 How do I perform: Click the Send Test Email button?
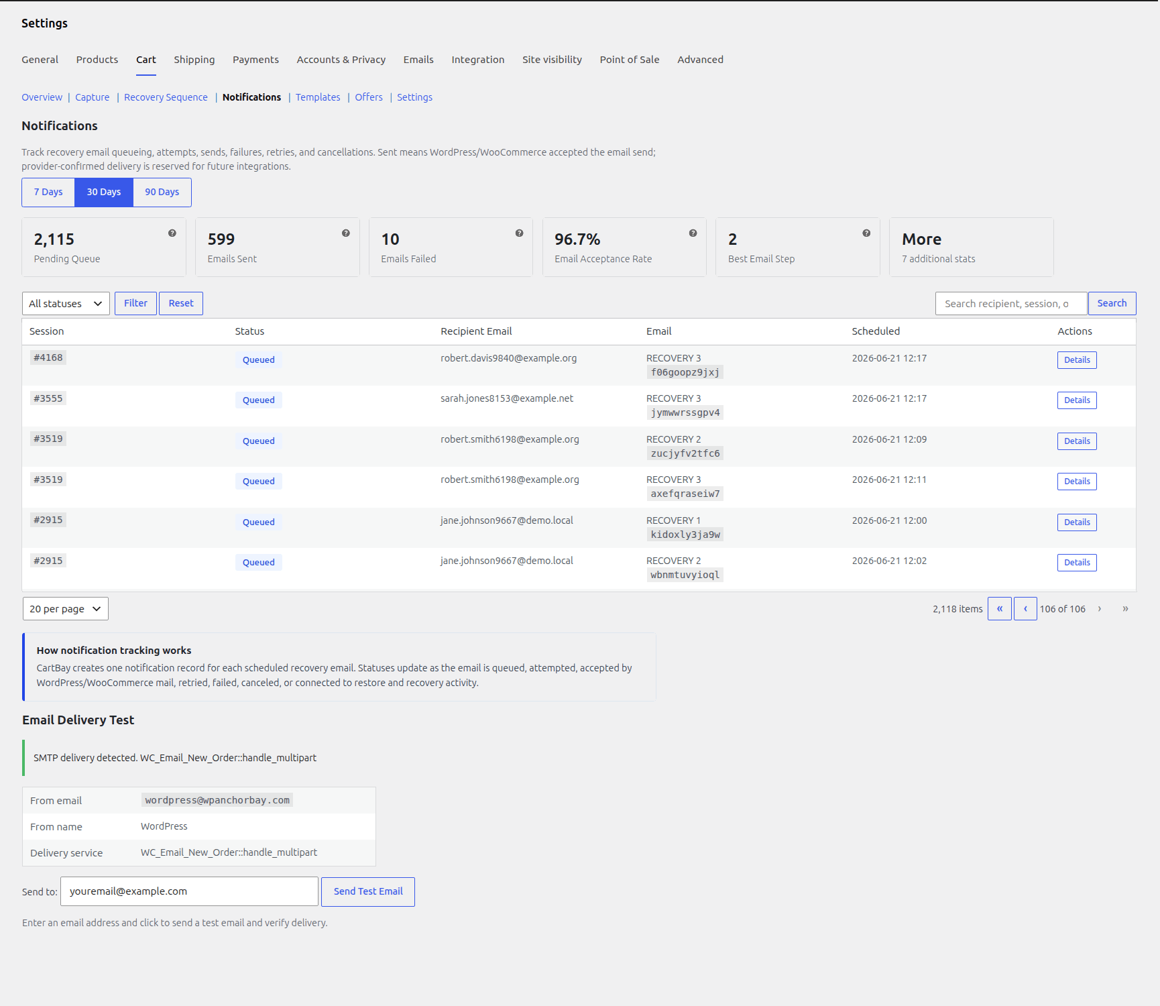point(368,892)
